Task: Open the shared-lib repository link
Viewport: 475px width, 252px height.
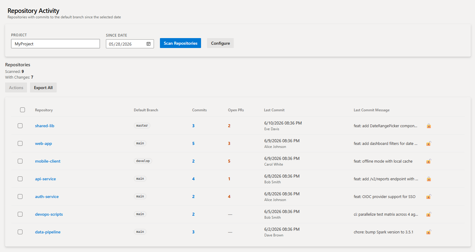Action: pyautogui.click(x=45, y=126)
